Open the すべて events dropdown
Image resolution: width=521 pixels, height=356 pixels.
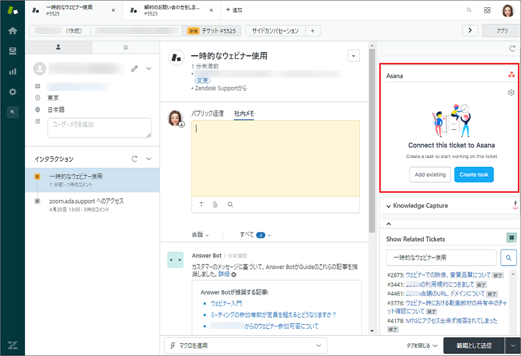tap(255, 235)
